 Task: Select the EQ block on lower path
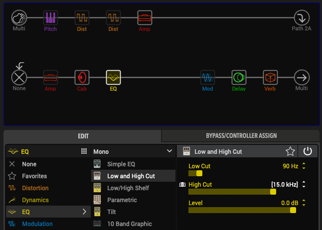(113, 77)
